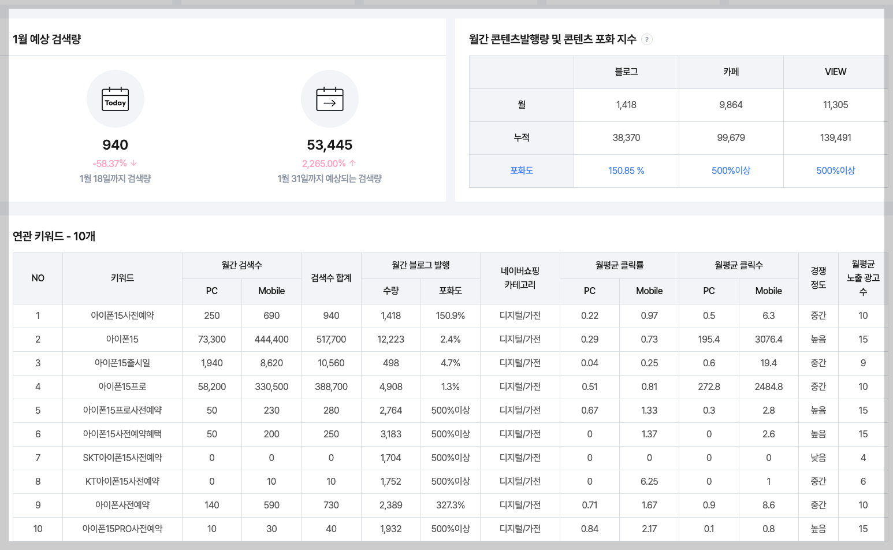Click the 경쟁 정도 column header
Viewport: 893px width, 550px height.
click(x=818, y=278)
